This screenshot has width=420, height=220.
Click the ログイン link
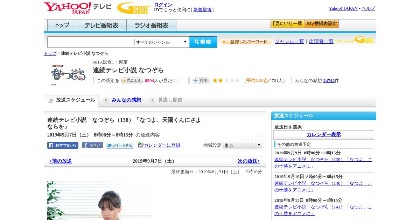pos(163,5)
